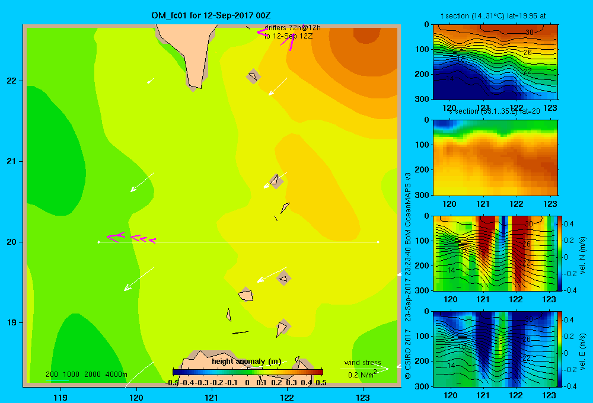Click the 0.5 tick on height anomaly scale
Image resolution: width=593 pixels, height=403 pixels.
click(x=321, y=383)
